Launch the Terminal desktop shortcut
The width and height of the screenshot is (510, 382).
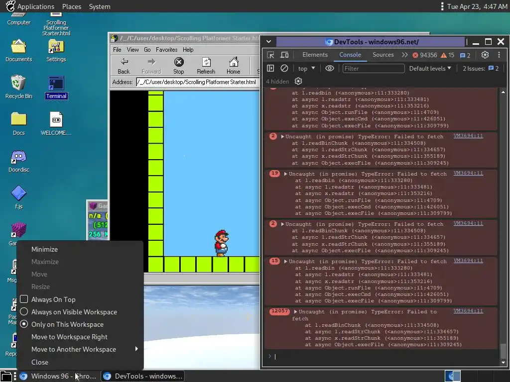[x=56, y=88]
